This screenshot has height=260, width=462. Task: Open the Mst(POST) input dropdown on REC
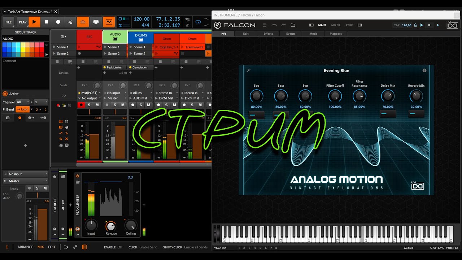tap(89, 93)
